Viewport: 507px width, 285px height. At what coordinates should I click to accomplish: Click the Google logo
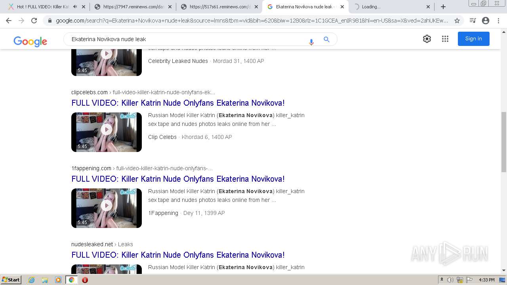30,41
